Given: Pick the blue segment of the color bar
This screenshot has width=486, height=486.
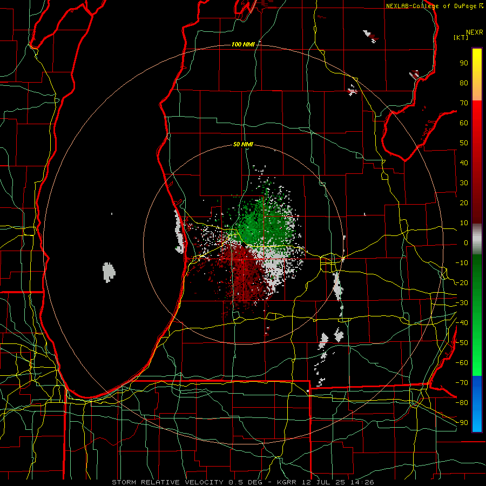Looking at the screenshot, I should 477,404.
